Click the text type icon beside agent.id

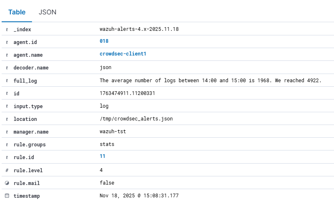pos(7,42)
